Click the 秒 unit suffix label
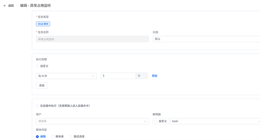 [142, 76]
